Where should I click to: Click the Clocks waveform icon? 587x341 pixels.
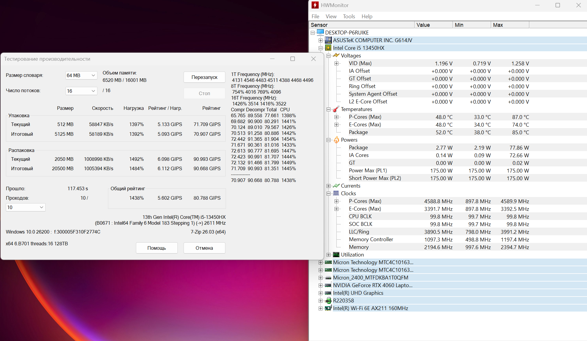[x=336, y=193]
